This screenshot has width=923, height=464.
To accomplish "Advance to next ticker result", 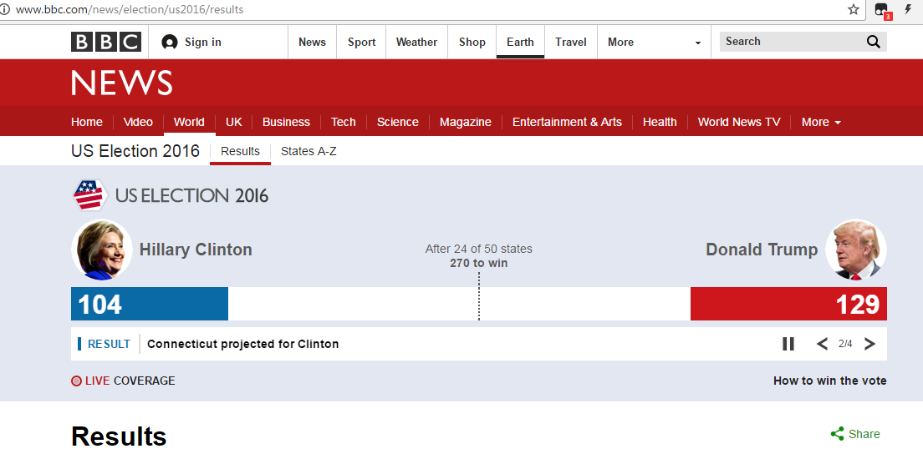I will pyautogui.click(x=869, y=344).
